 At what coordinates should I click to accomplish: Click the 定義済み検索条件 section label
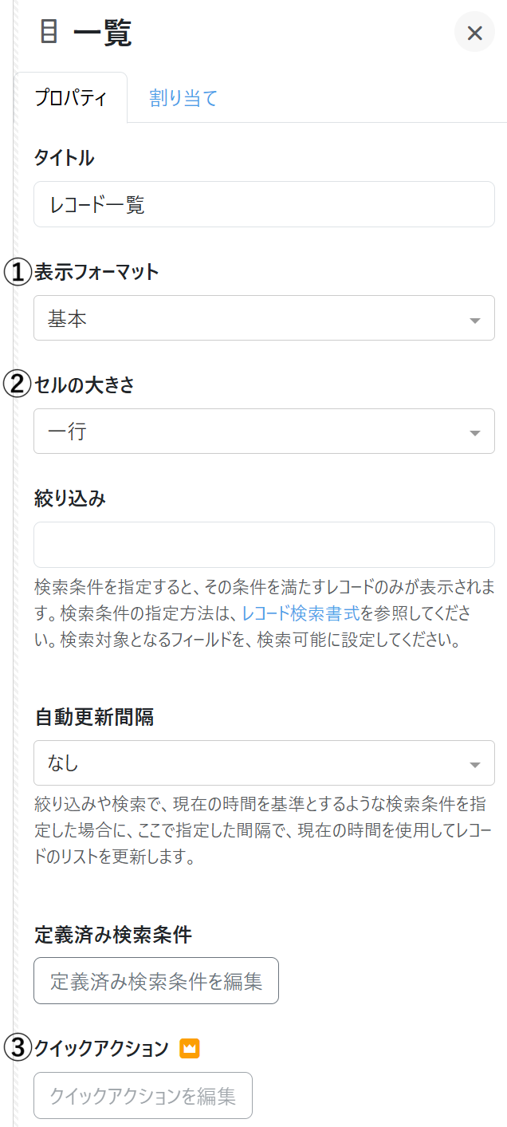pyautogui.click(x=113, y=933)
